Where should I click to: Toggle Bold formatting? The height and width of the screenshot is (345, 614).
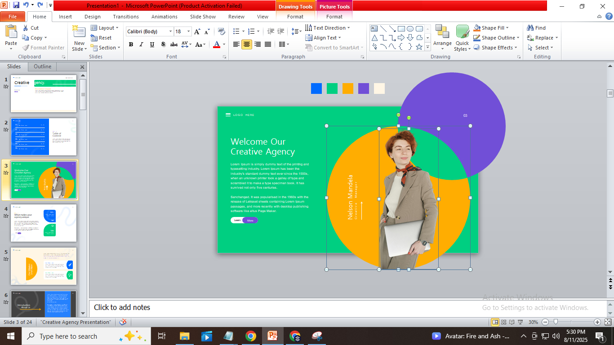tap(131, 44)
